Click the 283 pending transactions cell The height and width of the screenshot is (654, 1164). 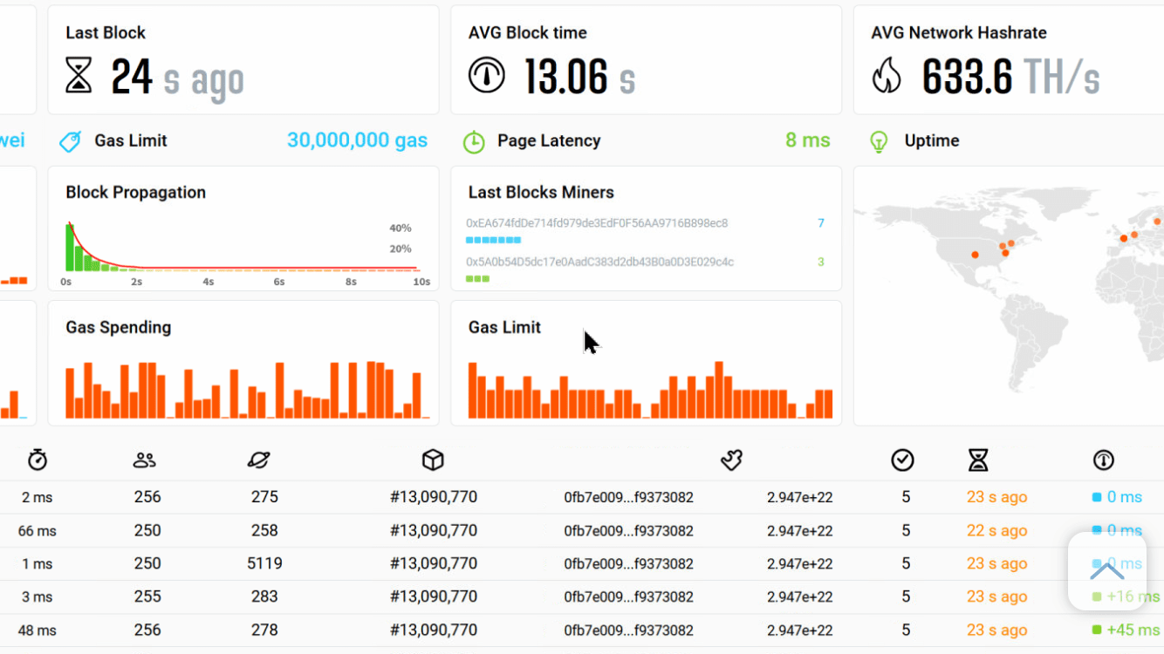coord(264,596)
